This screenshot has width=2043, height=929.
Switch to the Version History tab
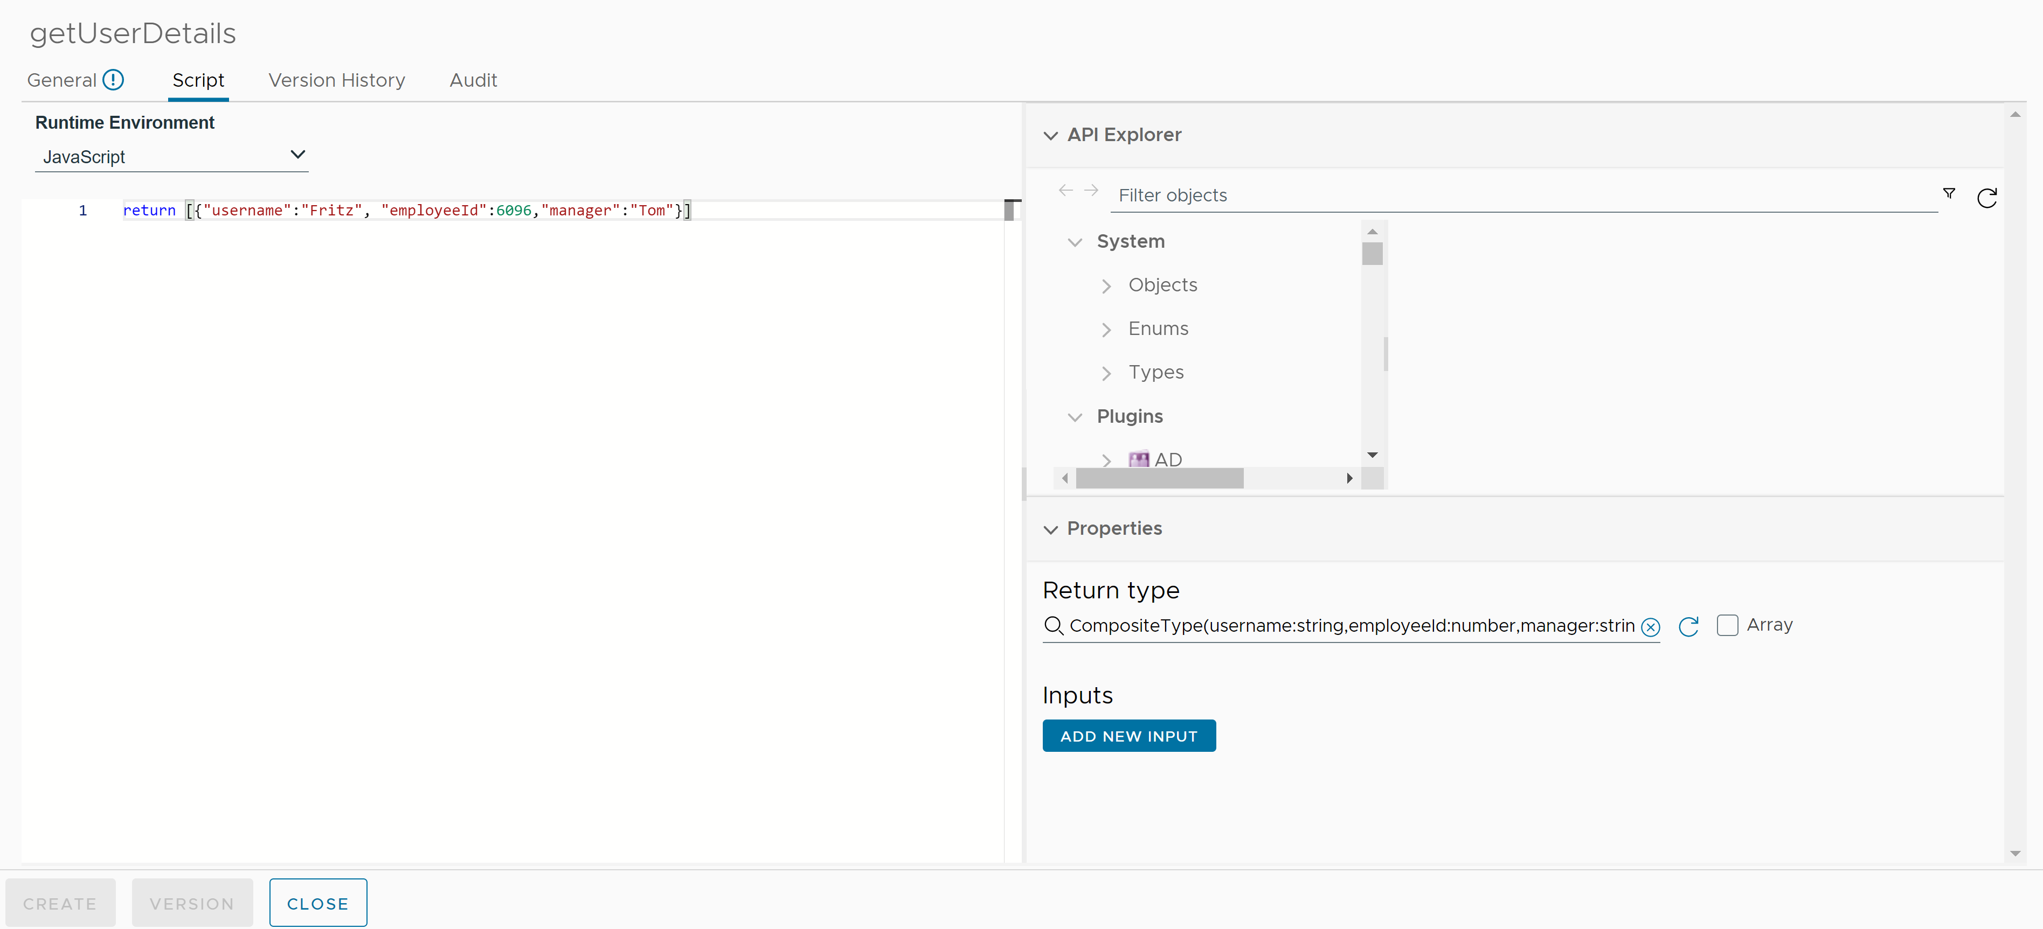point(337,80)
